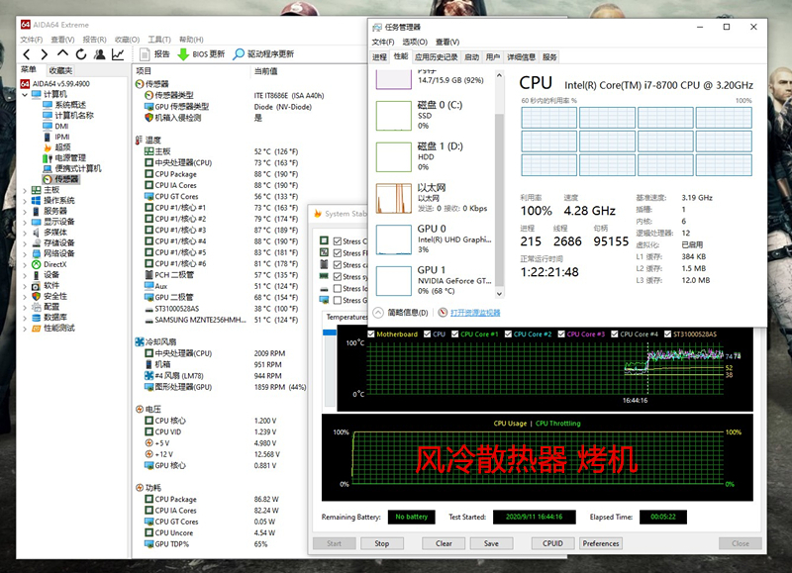Select 磁盘 0 (C:) SSD performance item

436,114
